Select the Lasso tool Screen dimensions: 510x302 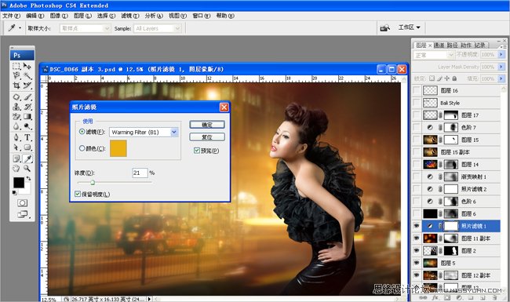16,76
